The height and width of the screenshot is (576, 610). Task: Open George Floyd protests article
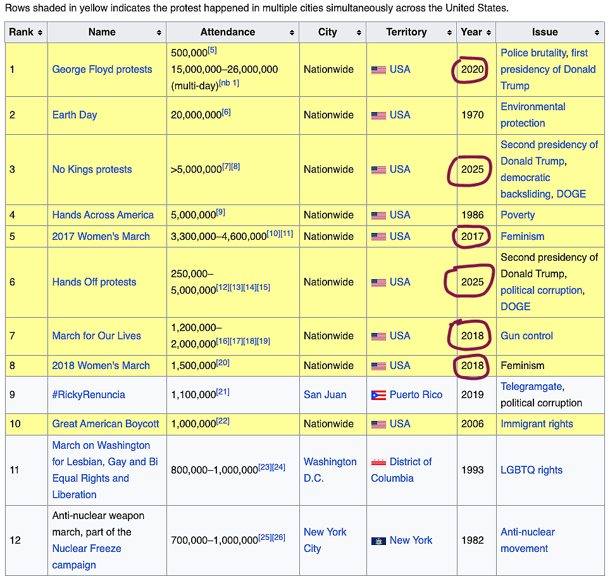coord(102,69)
